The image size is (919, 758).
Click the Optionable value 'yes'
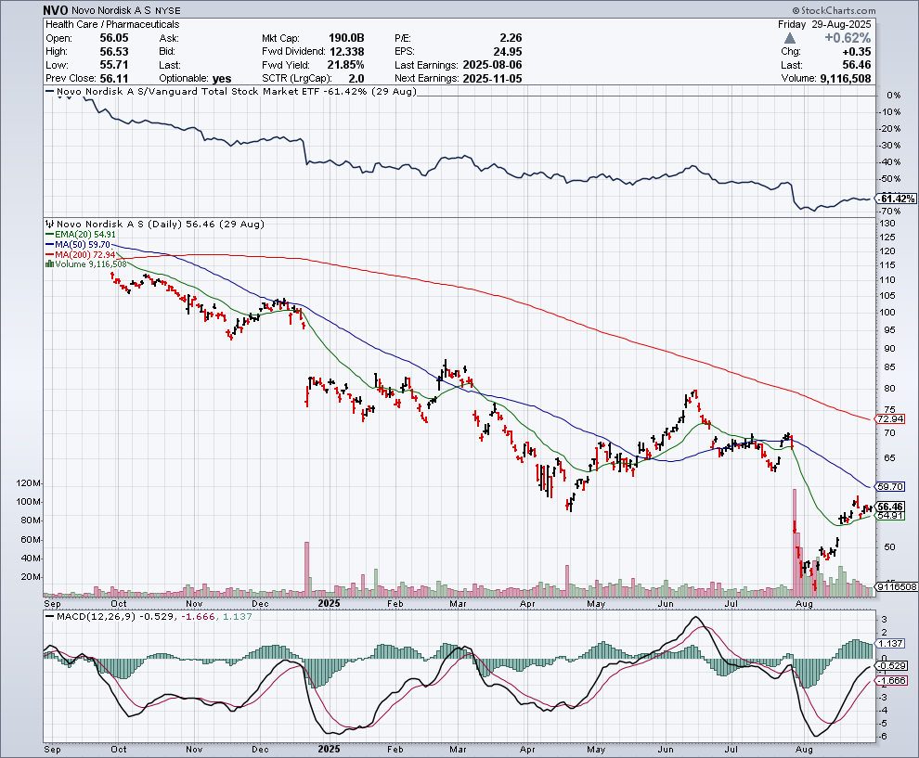222,79
